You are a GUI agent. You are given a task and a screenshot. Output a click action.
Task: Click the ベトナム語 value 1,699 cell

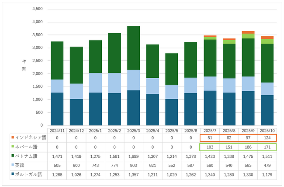[x=134, y=156]
